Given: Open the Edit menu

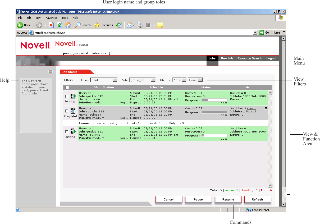Looking at the screenshot, I should (29, 18).
